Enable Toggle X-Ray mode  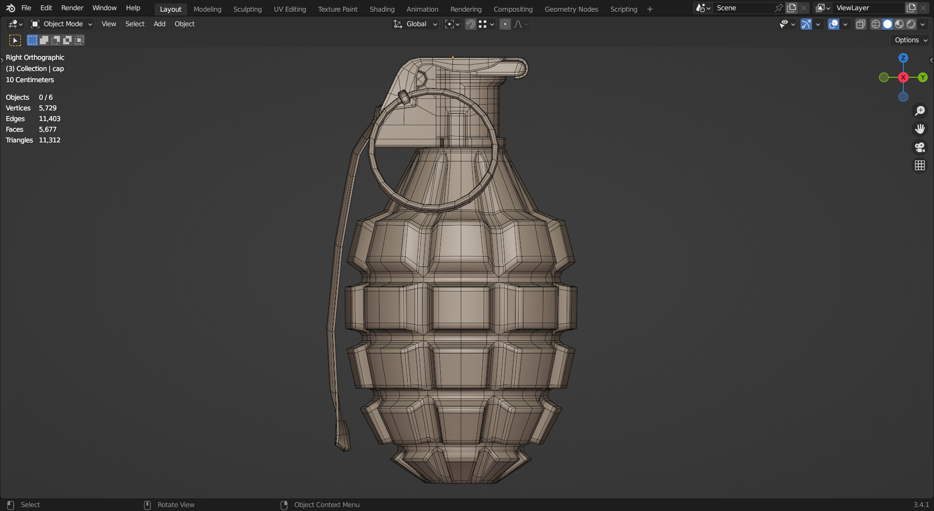860,24
